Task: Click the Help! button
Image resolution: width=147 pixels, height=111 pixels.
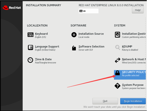Action: coord(138,10)
